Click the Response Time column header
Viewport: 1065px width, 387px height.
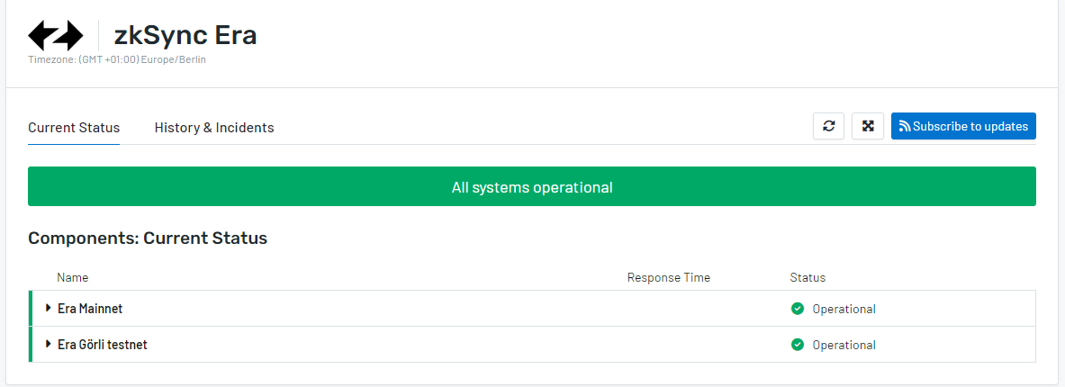point(668,277)
